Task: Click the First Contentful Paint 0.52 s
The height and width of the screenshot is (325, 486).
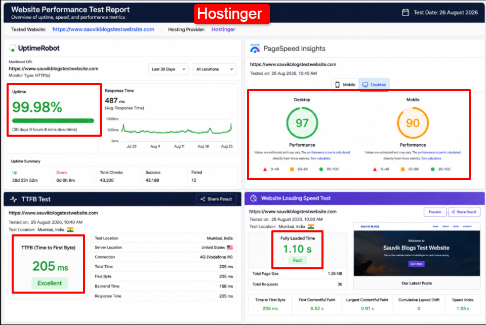Action: (317, 309)
